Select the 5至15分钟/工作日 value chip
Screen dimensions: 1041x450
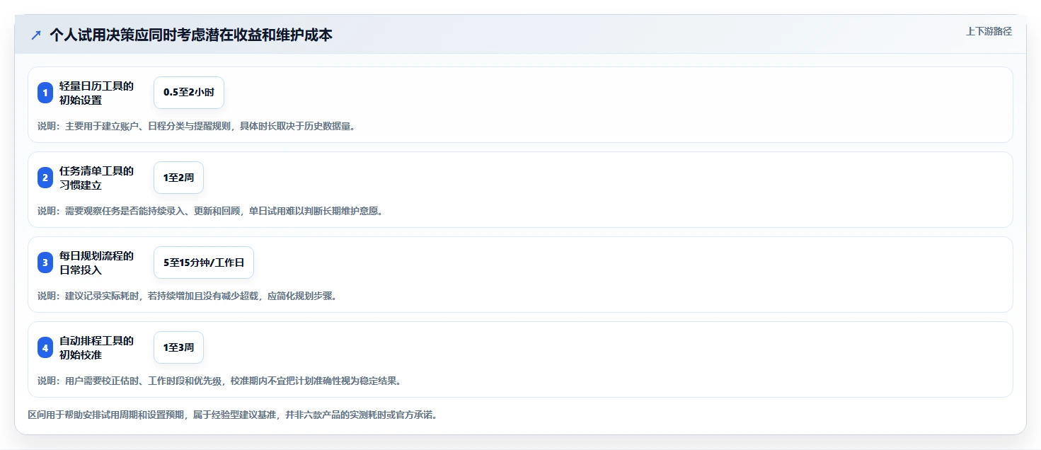point(204,262)
